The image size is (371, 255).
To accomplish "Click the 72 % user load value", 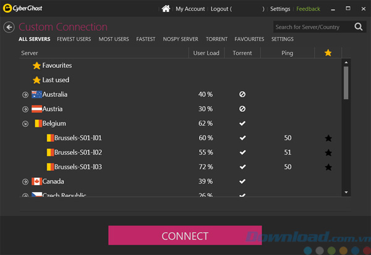I will [206, 167].
